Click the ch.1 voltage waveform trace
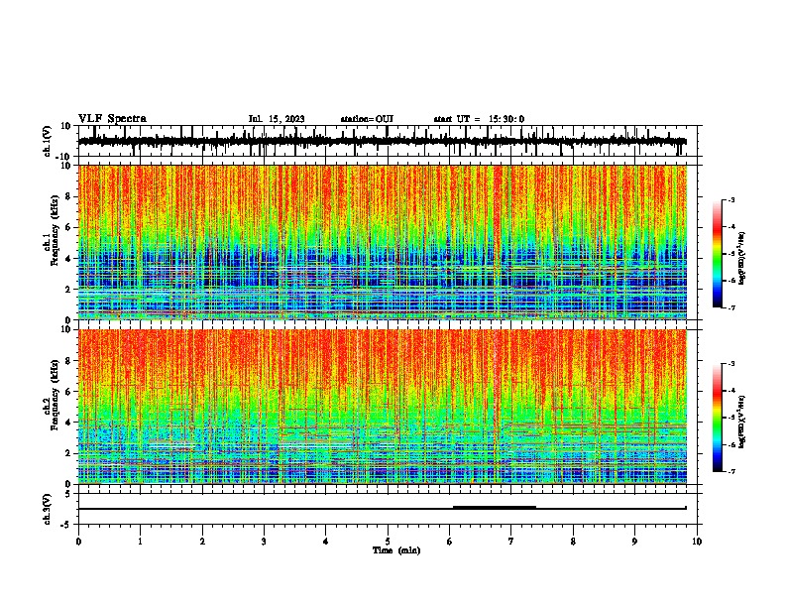The width and height of the screenshot is (785, 607). coord(383,141)
